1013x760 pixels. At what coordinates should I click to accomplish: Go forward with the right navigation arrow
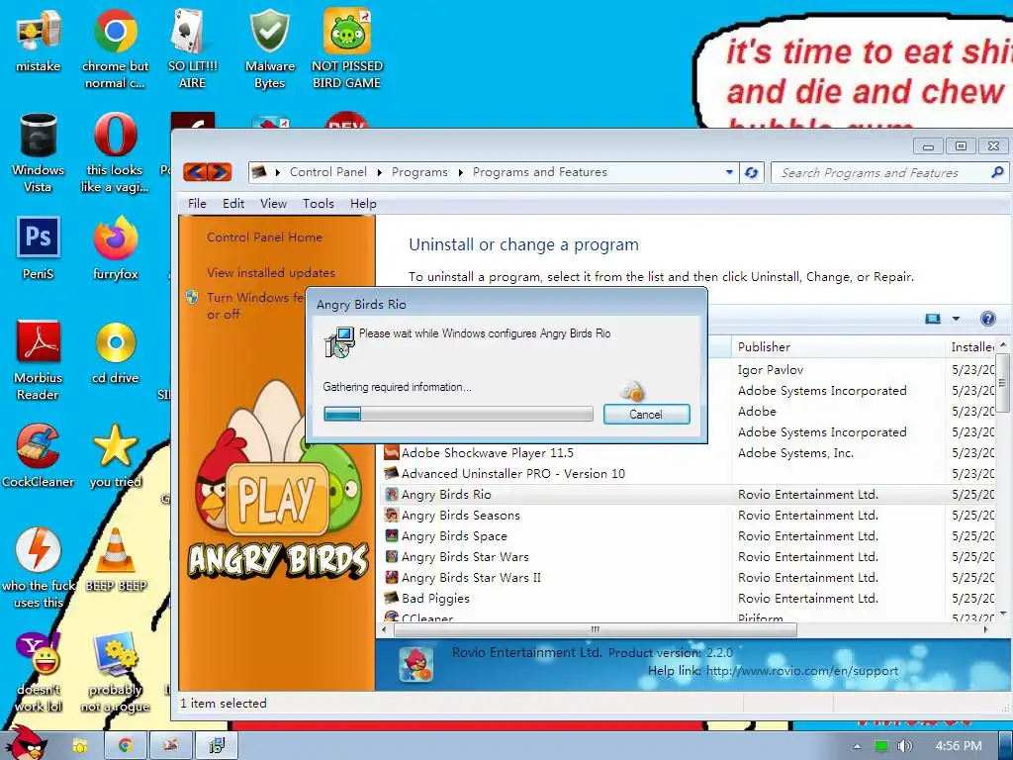(220, 172)
